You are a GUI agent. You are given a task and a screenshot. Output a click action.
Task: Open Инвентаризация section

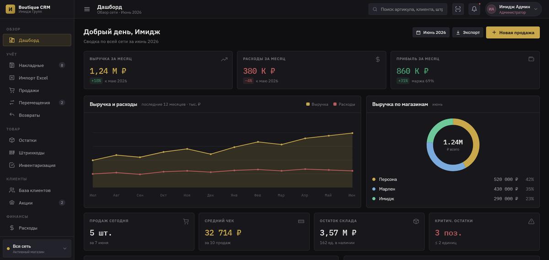pyautogui.click(x=37, y=165)
